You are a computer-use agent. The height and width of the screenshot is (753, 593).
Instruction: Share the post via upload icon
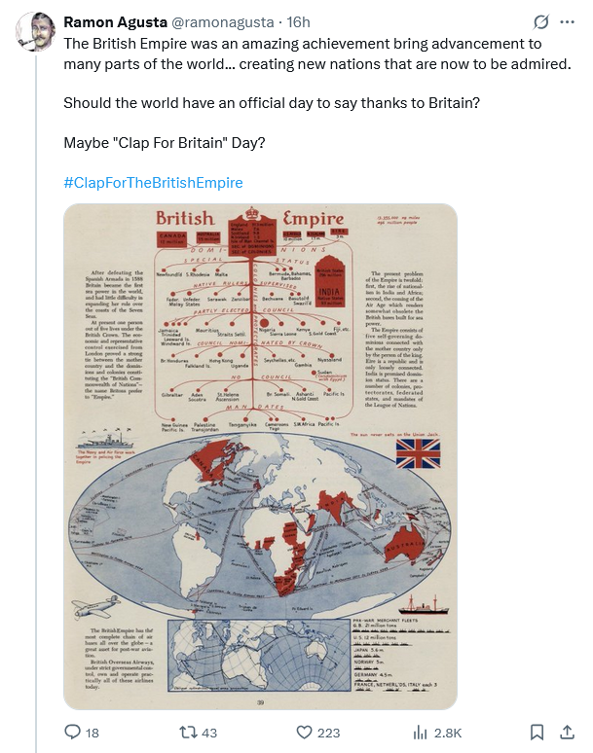click(568, 733)
